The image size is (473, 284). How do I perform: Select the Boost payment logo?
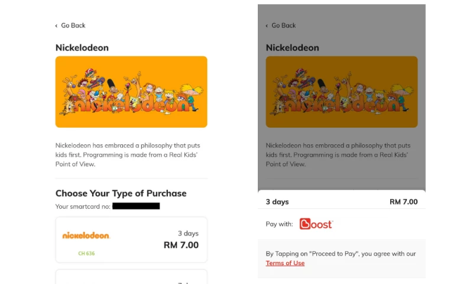(316, 224)
